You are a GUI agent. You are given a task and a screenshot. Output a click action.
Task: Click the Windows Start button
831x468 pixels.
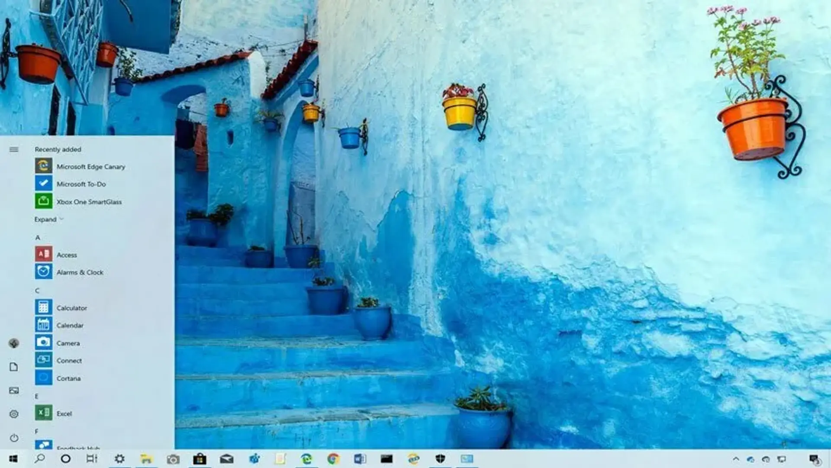click(13, 458)
